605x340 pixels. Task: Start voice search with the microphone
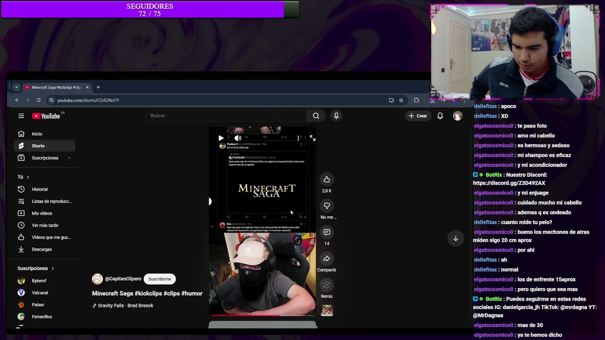coord(336,116)
